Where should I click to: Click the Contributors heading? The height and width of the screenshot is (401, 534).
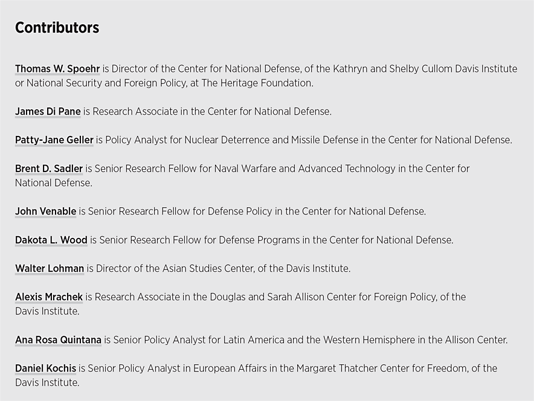(x=57, y=28)
